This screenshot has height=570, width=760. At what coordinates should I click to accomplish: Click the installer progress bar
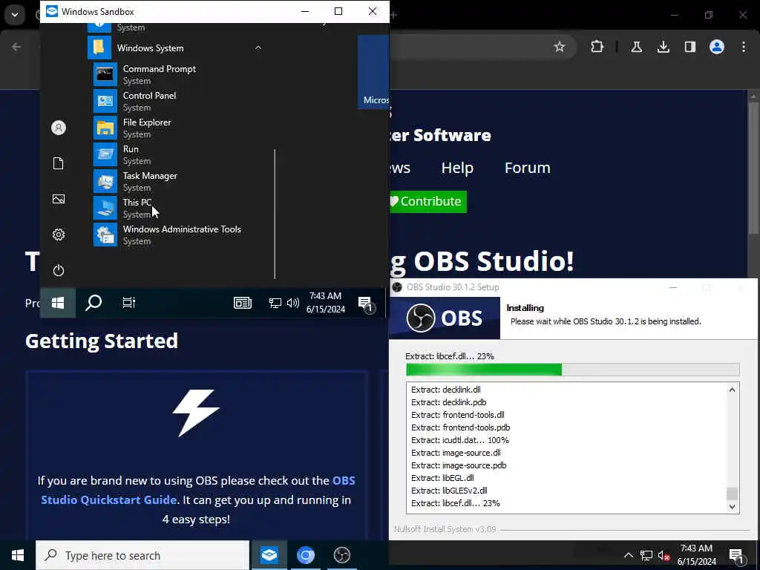click(x=572, y=370)
